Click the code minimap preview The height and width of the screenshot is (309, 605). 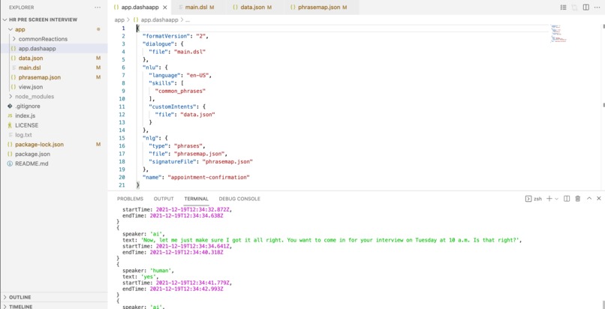tap(558, 33)
